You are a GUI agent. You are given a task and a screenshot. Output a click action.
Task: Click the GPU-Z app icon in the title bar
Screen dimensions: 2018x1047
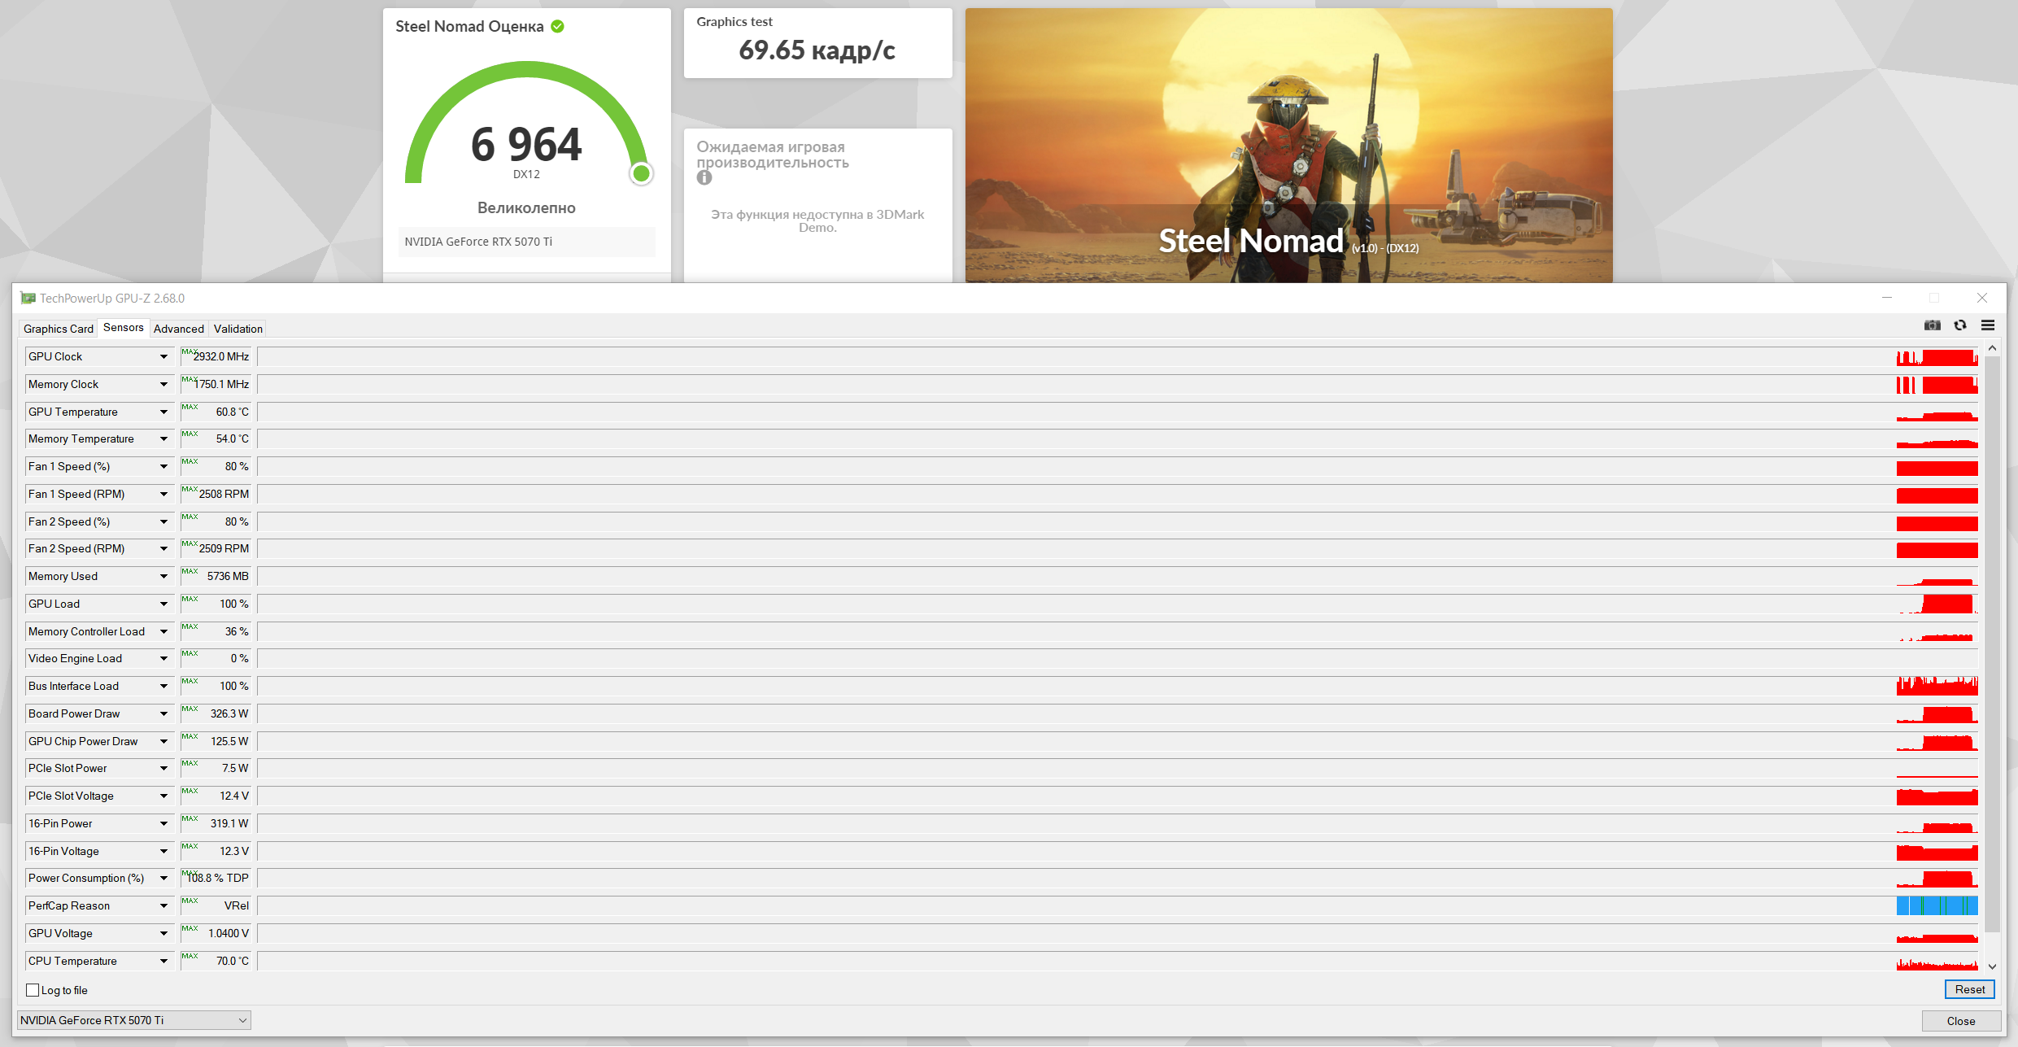[x=28, y=299]
